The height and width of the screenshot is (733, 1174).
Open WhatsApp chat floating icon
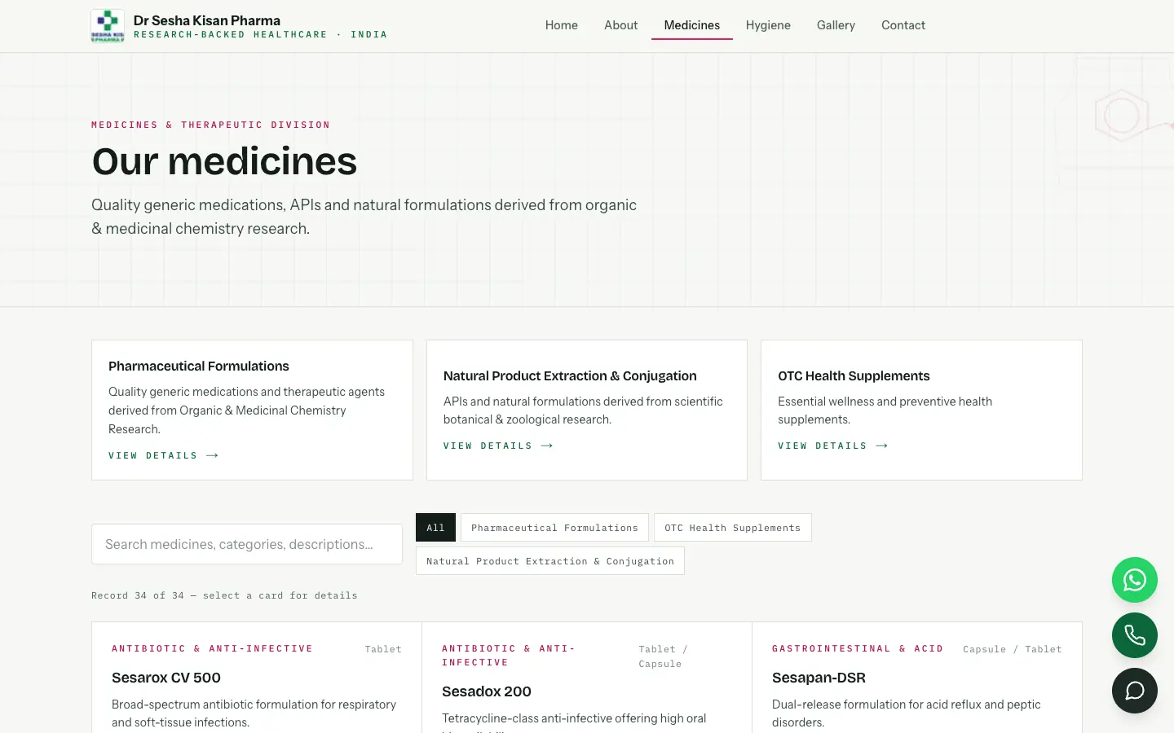click(x=1134, y=580)
